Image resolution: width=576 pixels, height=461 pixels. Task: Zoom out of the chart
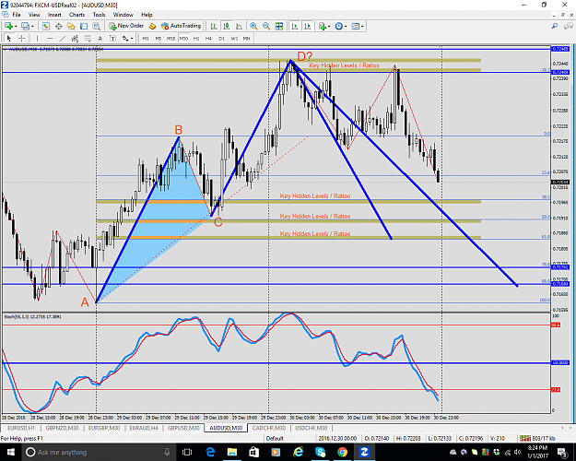pos(266,26)
